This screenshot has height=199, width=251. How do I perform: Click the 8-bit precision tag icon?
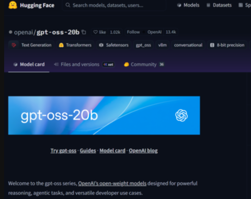click(212, 45)
